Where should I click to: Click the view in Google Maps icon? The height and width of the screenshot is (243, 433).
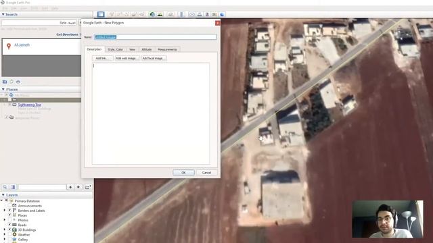click(x=214, y=14)
